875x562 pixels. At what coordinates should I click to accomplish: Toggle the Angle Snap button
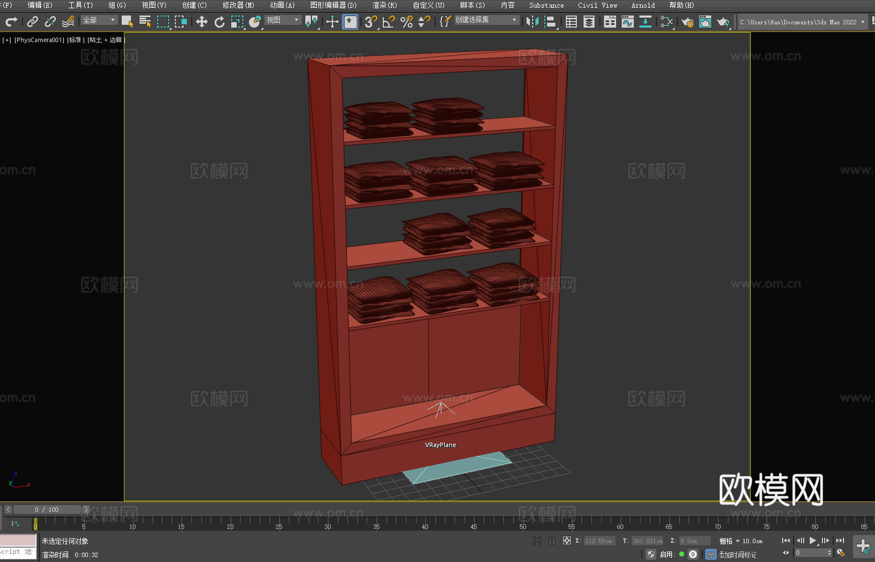(x=389, y=22)
